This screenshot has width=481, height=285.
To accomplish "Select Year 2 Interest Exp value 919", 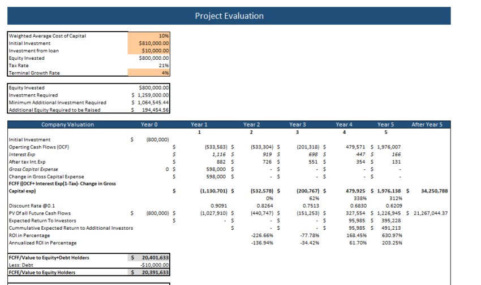I will coord(267,155).
